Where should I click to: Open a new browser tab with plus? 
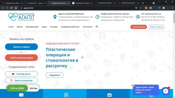(143, 3)
